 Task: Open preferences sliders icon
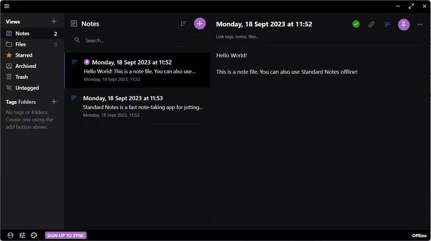click(22, 235)
